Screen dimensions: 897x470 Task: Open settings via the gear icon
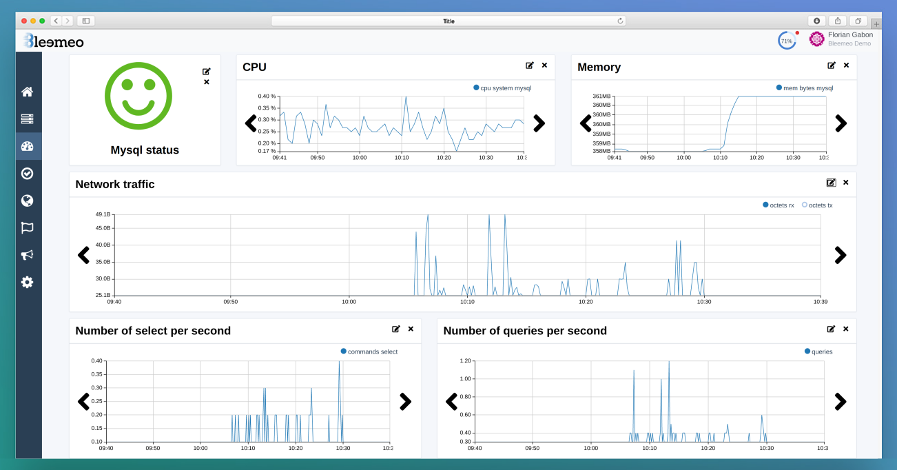[x=28, y=282]
